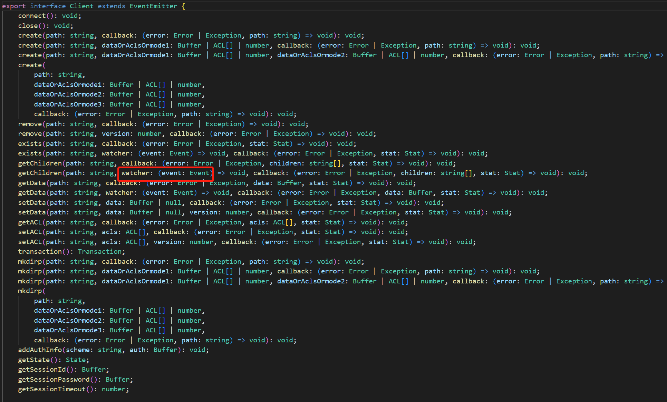Click the getSessionId method name
Screen dimensions: 667x402
tap(42, 370)
